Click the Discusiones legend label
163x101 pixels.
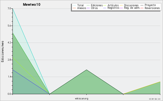pyautogui.click(x=131, y=5)
